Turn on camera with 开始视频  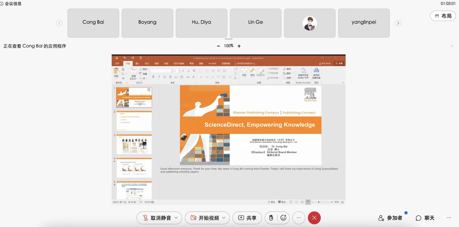coord(206,218)
